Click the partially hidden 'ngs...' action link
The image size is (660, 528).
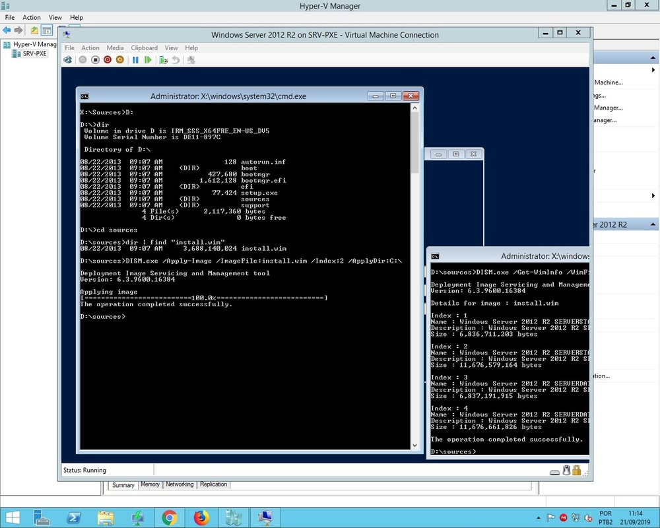tap(600, 96)
